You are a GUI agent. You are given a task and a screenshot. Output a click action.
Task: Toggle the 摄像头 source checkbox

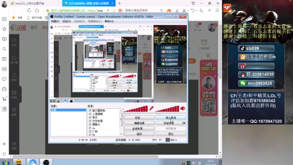(90, 124)
